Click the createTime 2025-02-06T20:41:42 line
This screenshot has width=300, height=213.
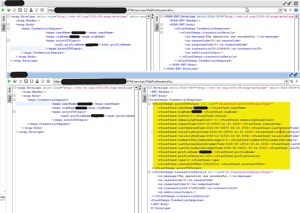pyautogui.click(x=219, y=124)
